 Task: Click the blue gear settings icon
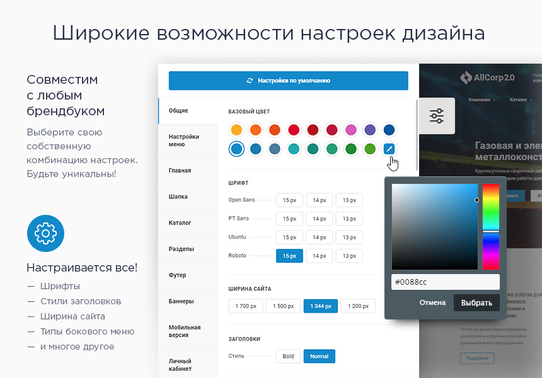click(45, 233)
